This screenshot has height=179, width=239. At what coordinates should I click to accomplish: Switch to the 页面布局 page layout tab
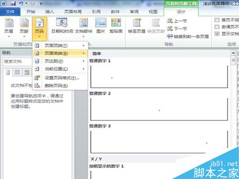[x=73, y=11]
